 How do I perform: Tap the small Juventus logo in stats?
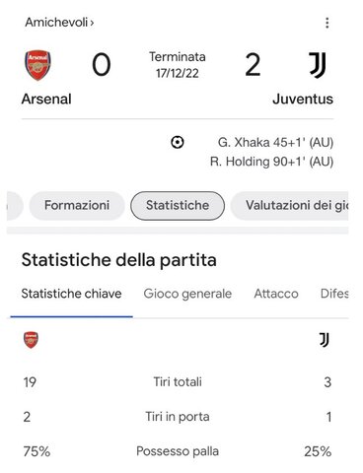click(x=325, y=340)
